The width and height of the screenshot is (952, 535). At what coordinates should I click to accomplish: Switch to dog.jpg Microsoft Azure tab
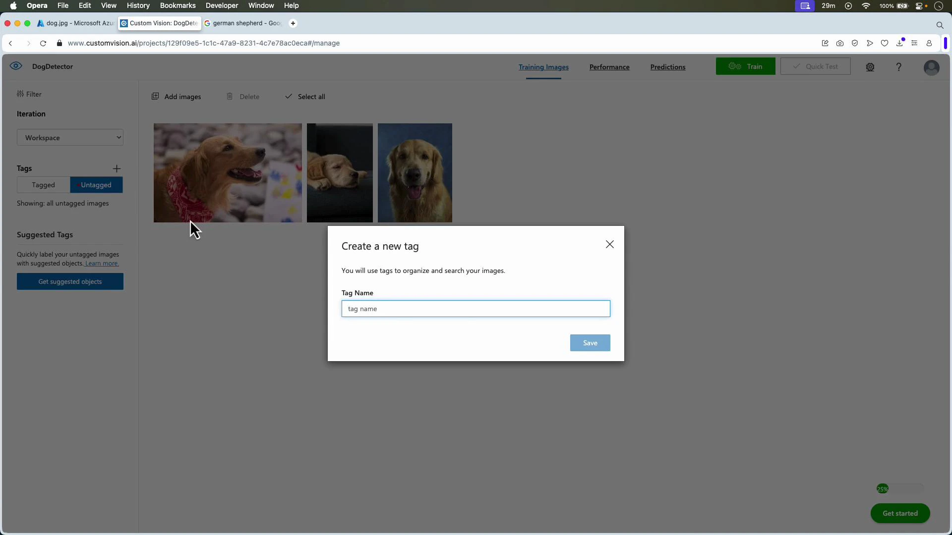click(x=76, y=23)
